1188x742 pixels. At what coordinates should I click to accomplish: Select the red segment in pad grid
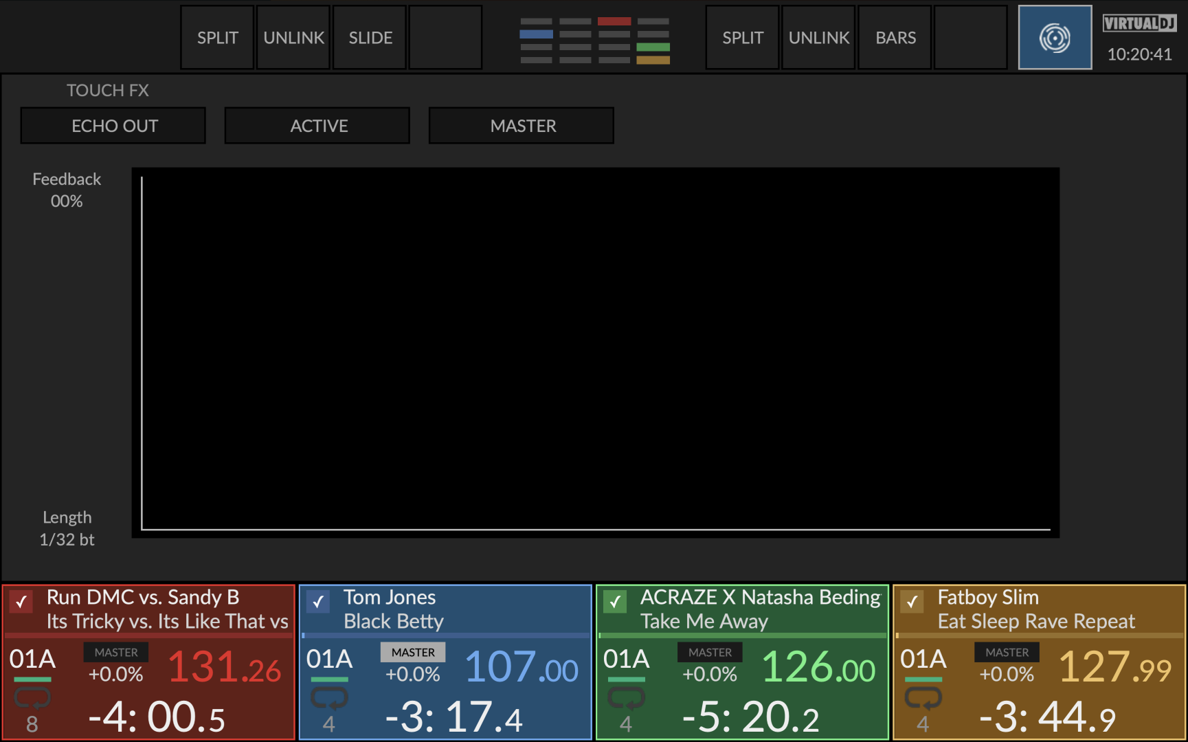click(x=614, y=21)
